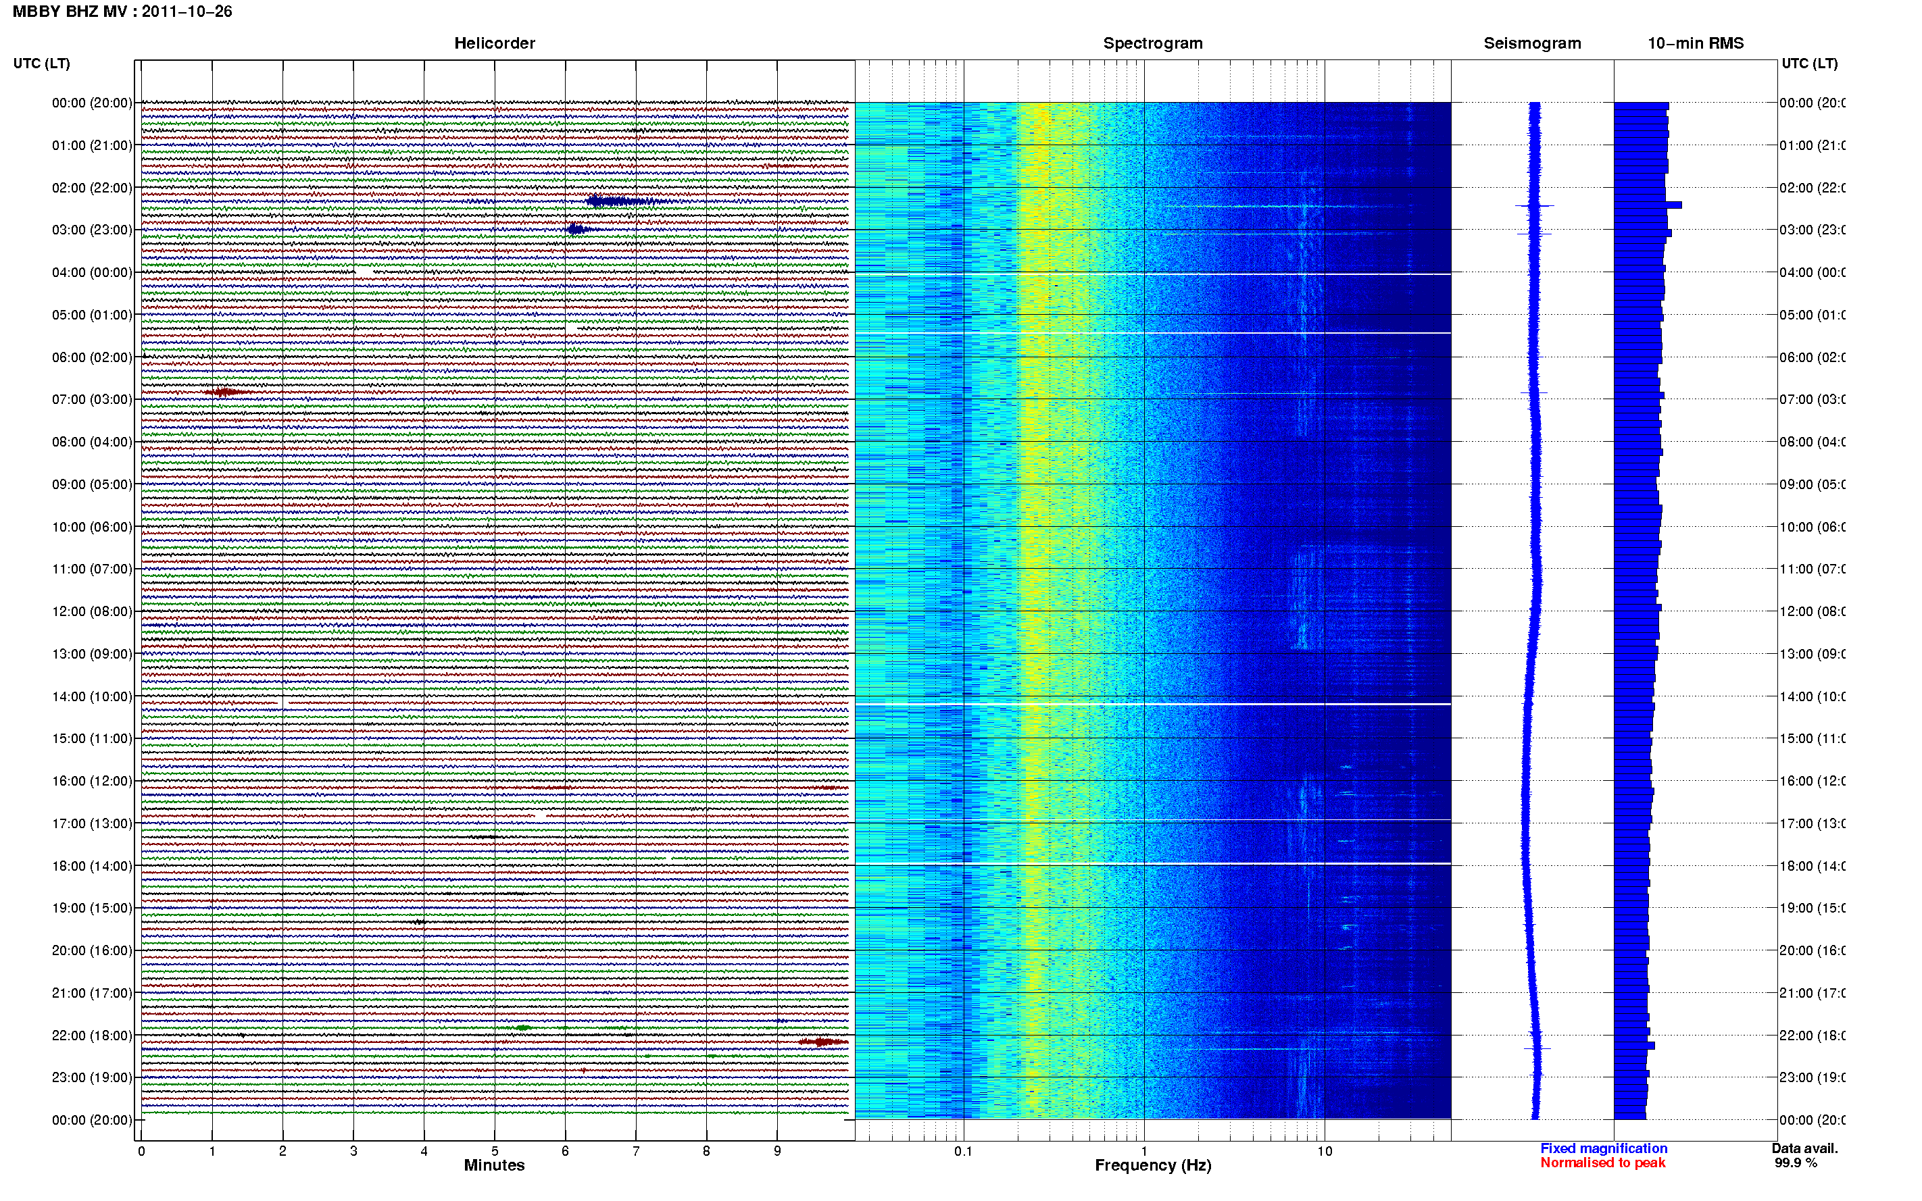This screenshot has height=1201, width=1922.
Task: Click the left '20:00 (16:00)' time label
Action: (92, 951)
